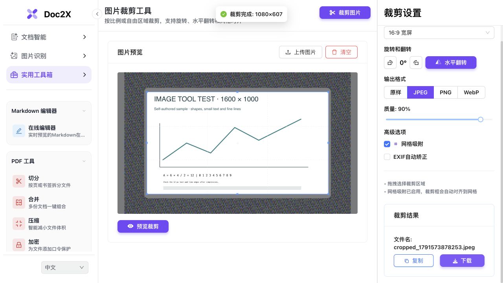Collapse the PDF 工具 section
Image resolution: width=503 pixels, height=283 pixels.
pos(84,161)
